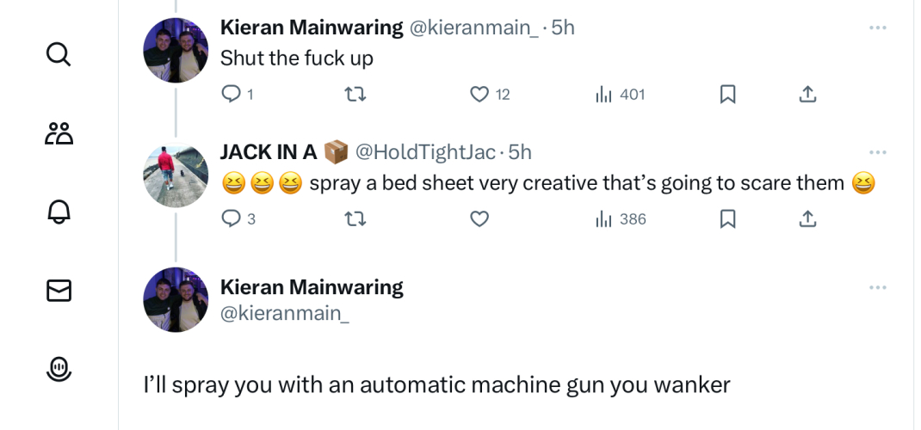The height and width of the screenshot is (430, 921).
Task: Share Kieran's first reply tweet
Action: coord(807,95)
